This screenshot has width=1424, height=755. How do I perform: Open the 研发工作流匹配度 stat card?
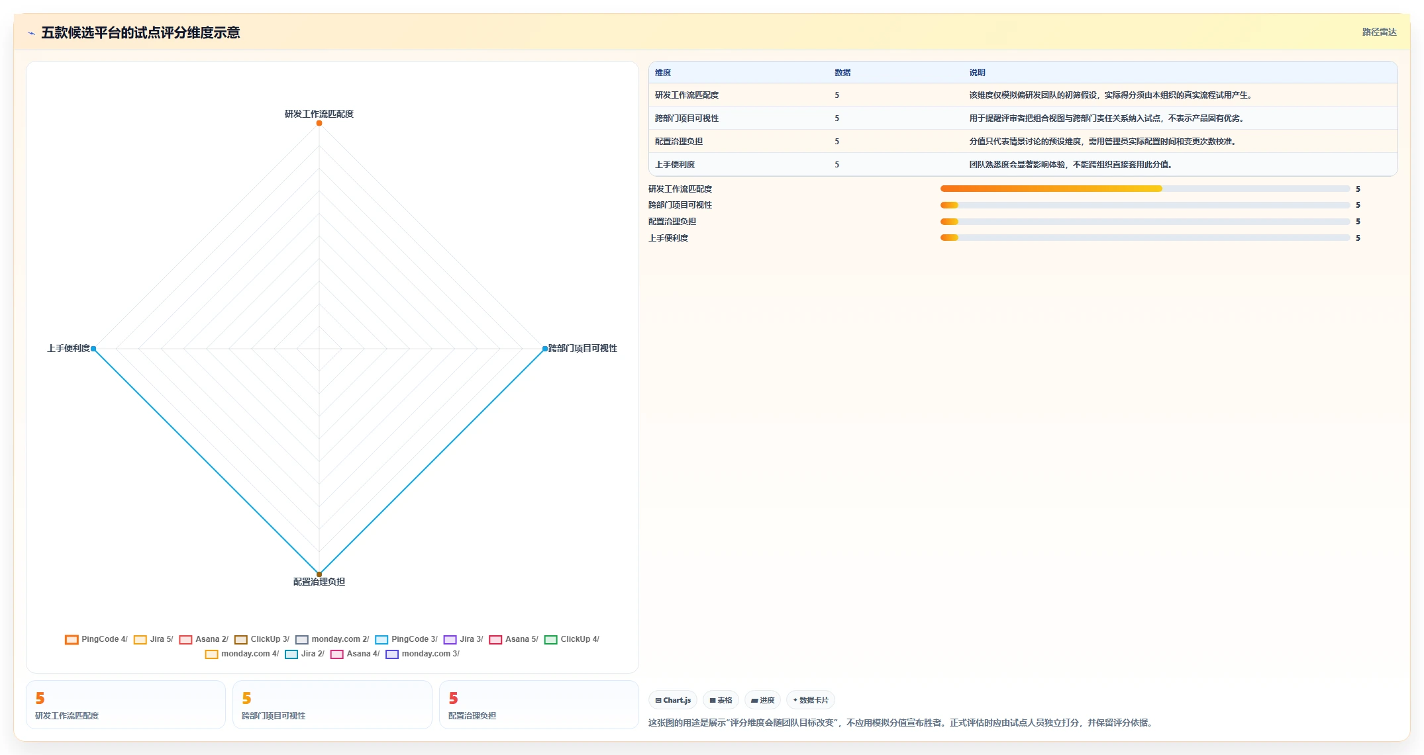pyautogui.click(x=126, y=705)
